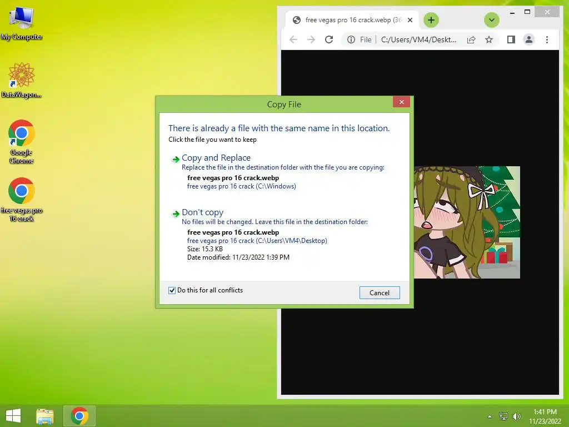Reload the page in Chrome

(x=329, y=39)
